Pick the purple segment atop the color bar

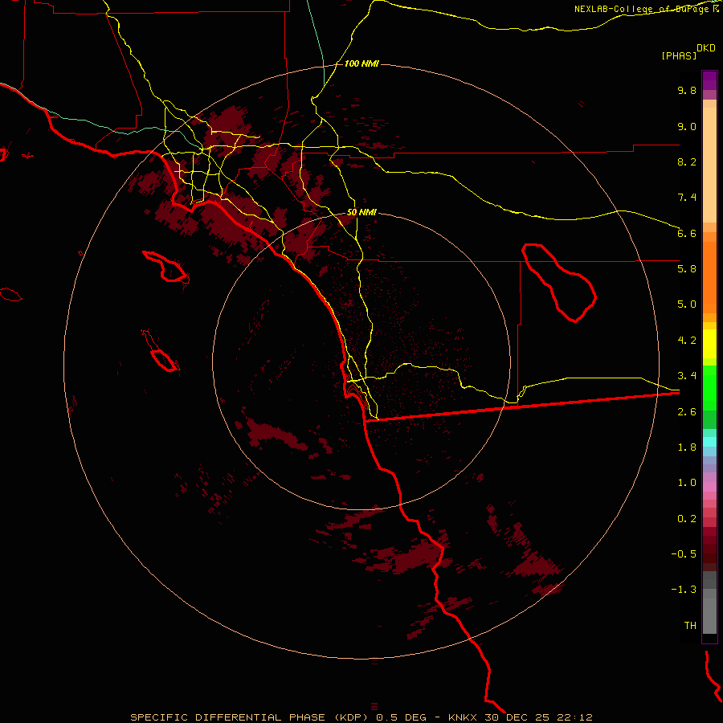(x=709, y=80)
